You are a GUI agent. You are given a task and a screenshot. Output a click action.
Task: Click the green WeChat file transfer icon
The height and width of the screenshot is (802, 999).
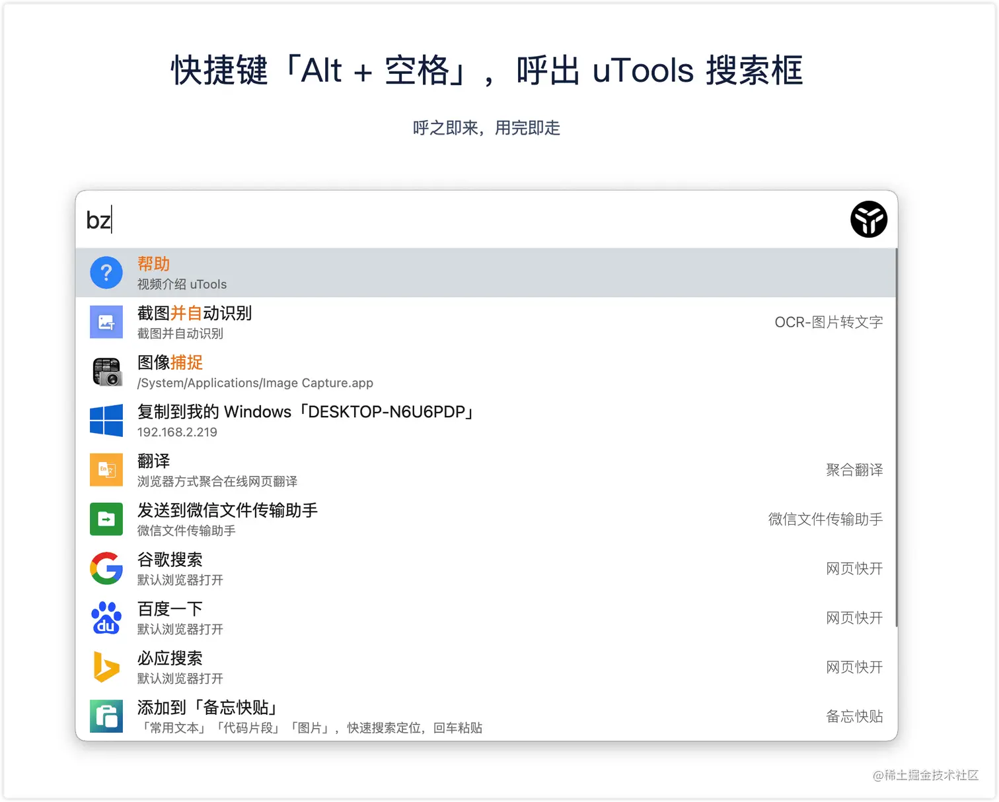pos(106,519)
